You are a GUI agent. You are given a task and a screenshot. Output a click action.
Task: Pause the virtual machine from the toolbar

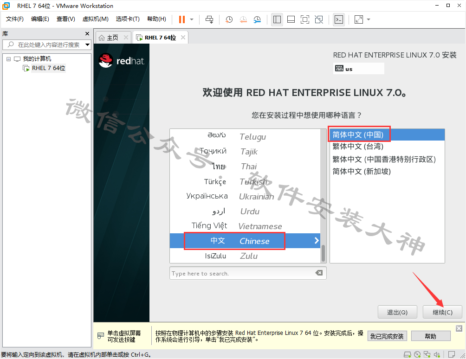point(182,19)
